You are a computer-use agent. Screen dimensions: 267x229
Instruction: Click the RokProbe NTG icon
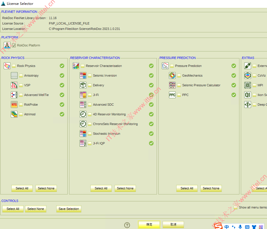(x=14, y=105)
